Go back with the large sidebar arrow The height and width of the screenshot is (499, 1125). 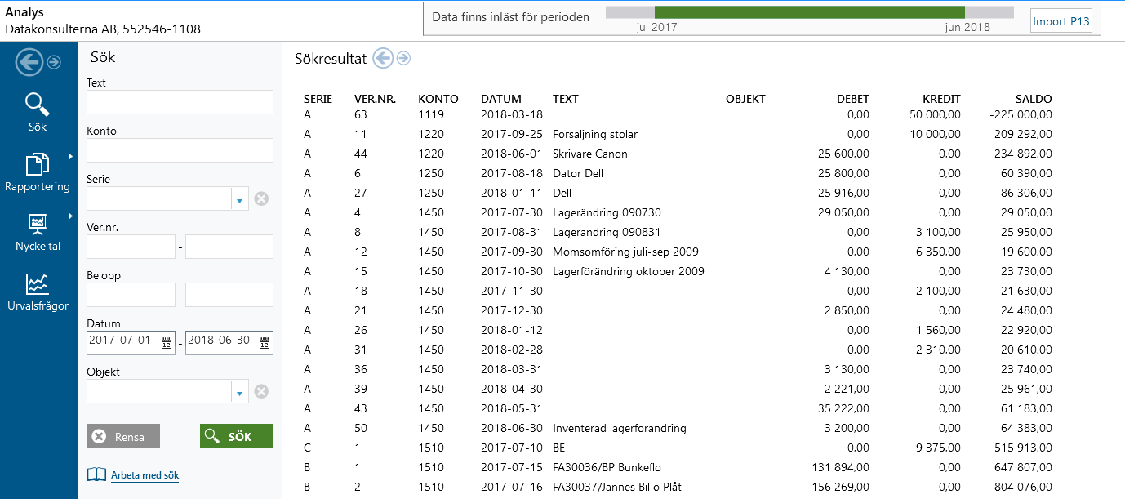click(29, 62)
